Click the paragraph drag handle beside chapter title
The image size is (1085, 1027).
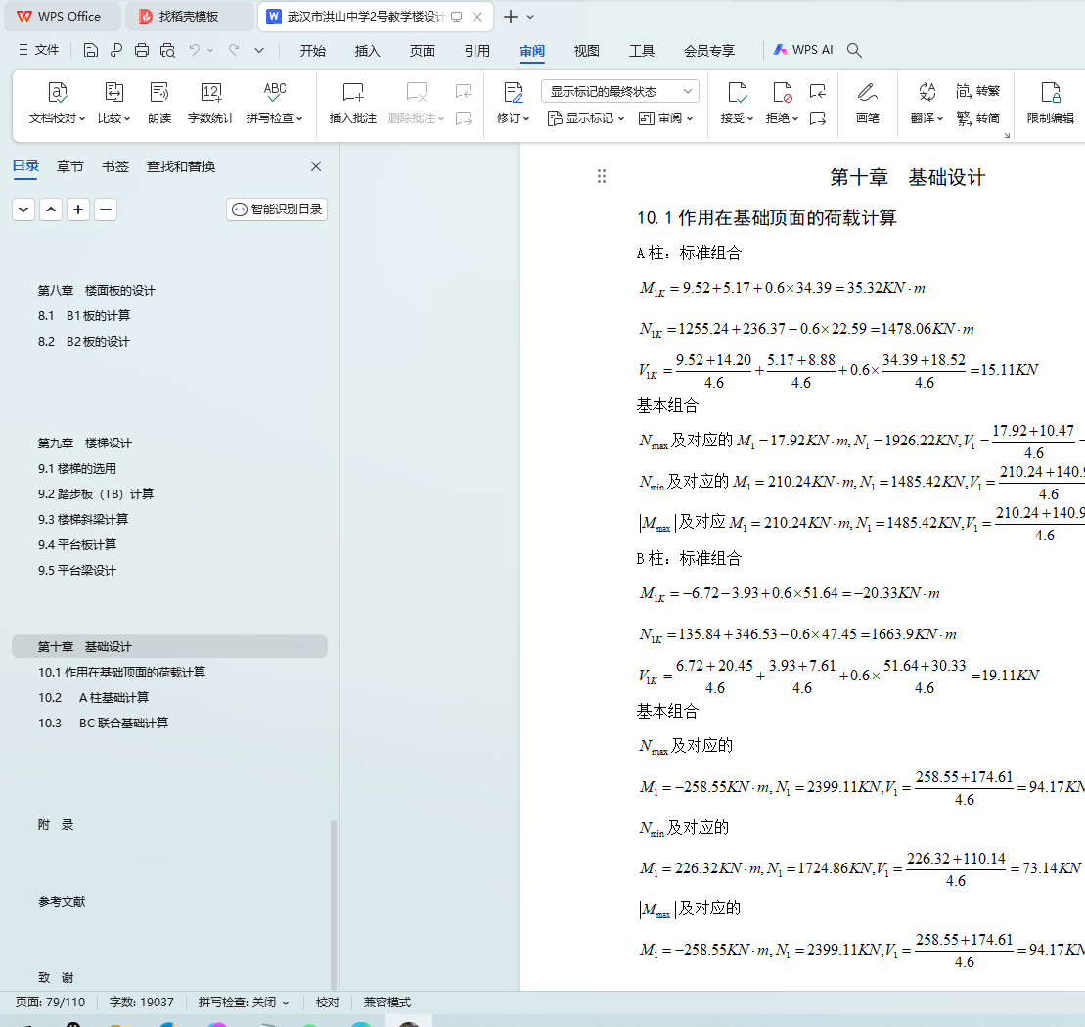(602, 176)
